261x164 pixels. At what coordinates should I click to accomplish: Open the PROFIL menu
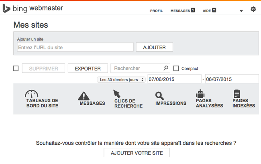pos(157,11)
